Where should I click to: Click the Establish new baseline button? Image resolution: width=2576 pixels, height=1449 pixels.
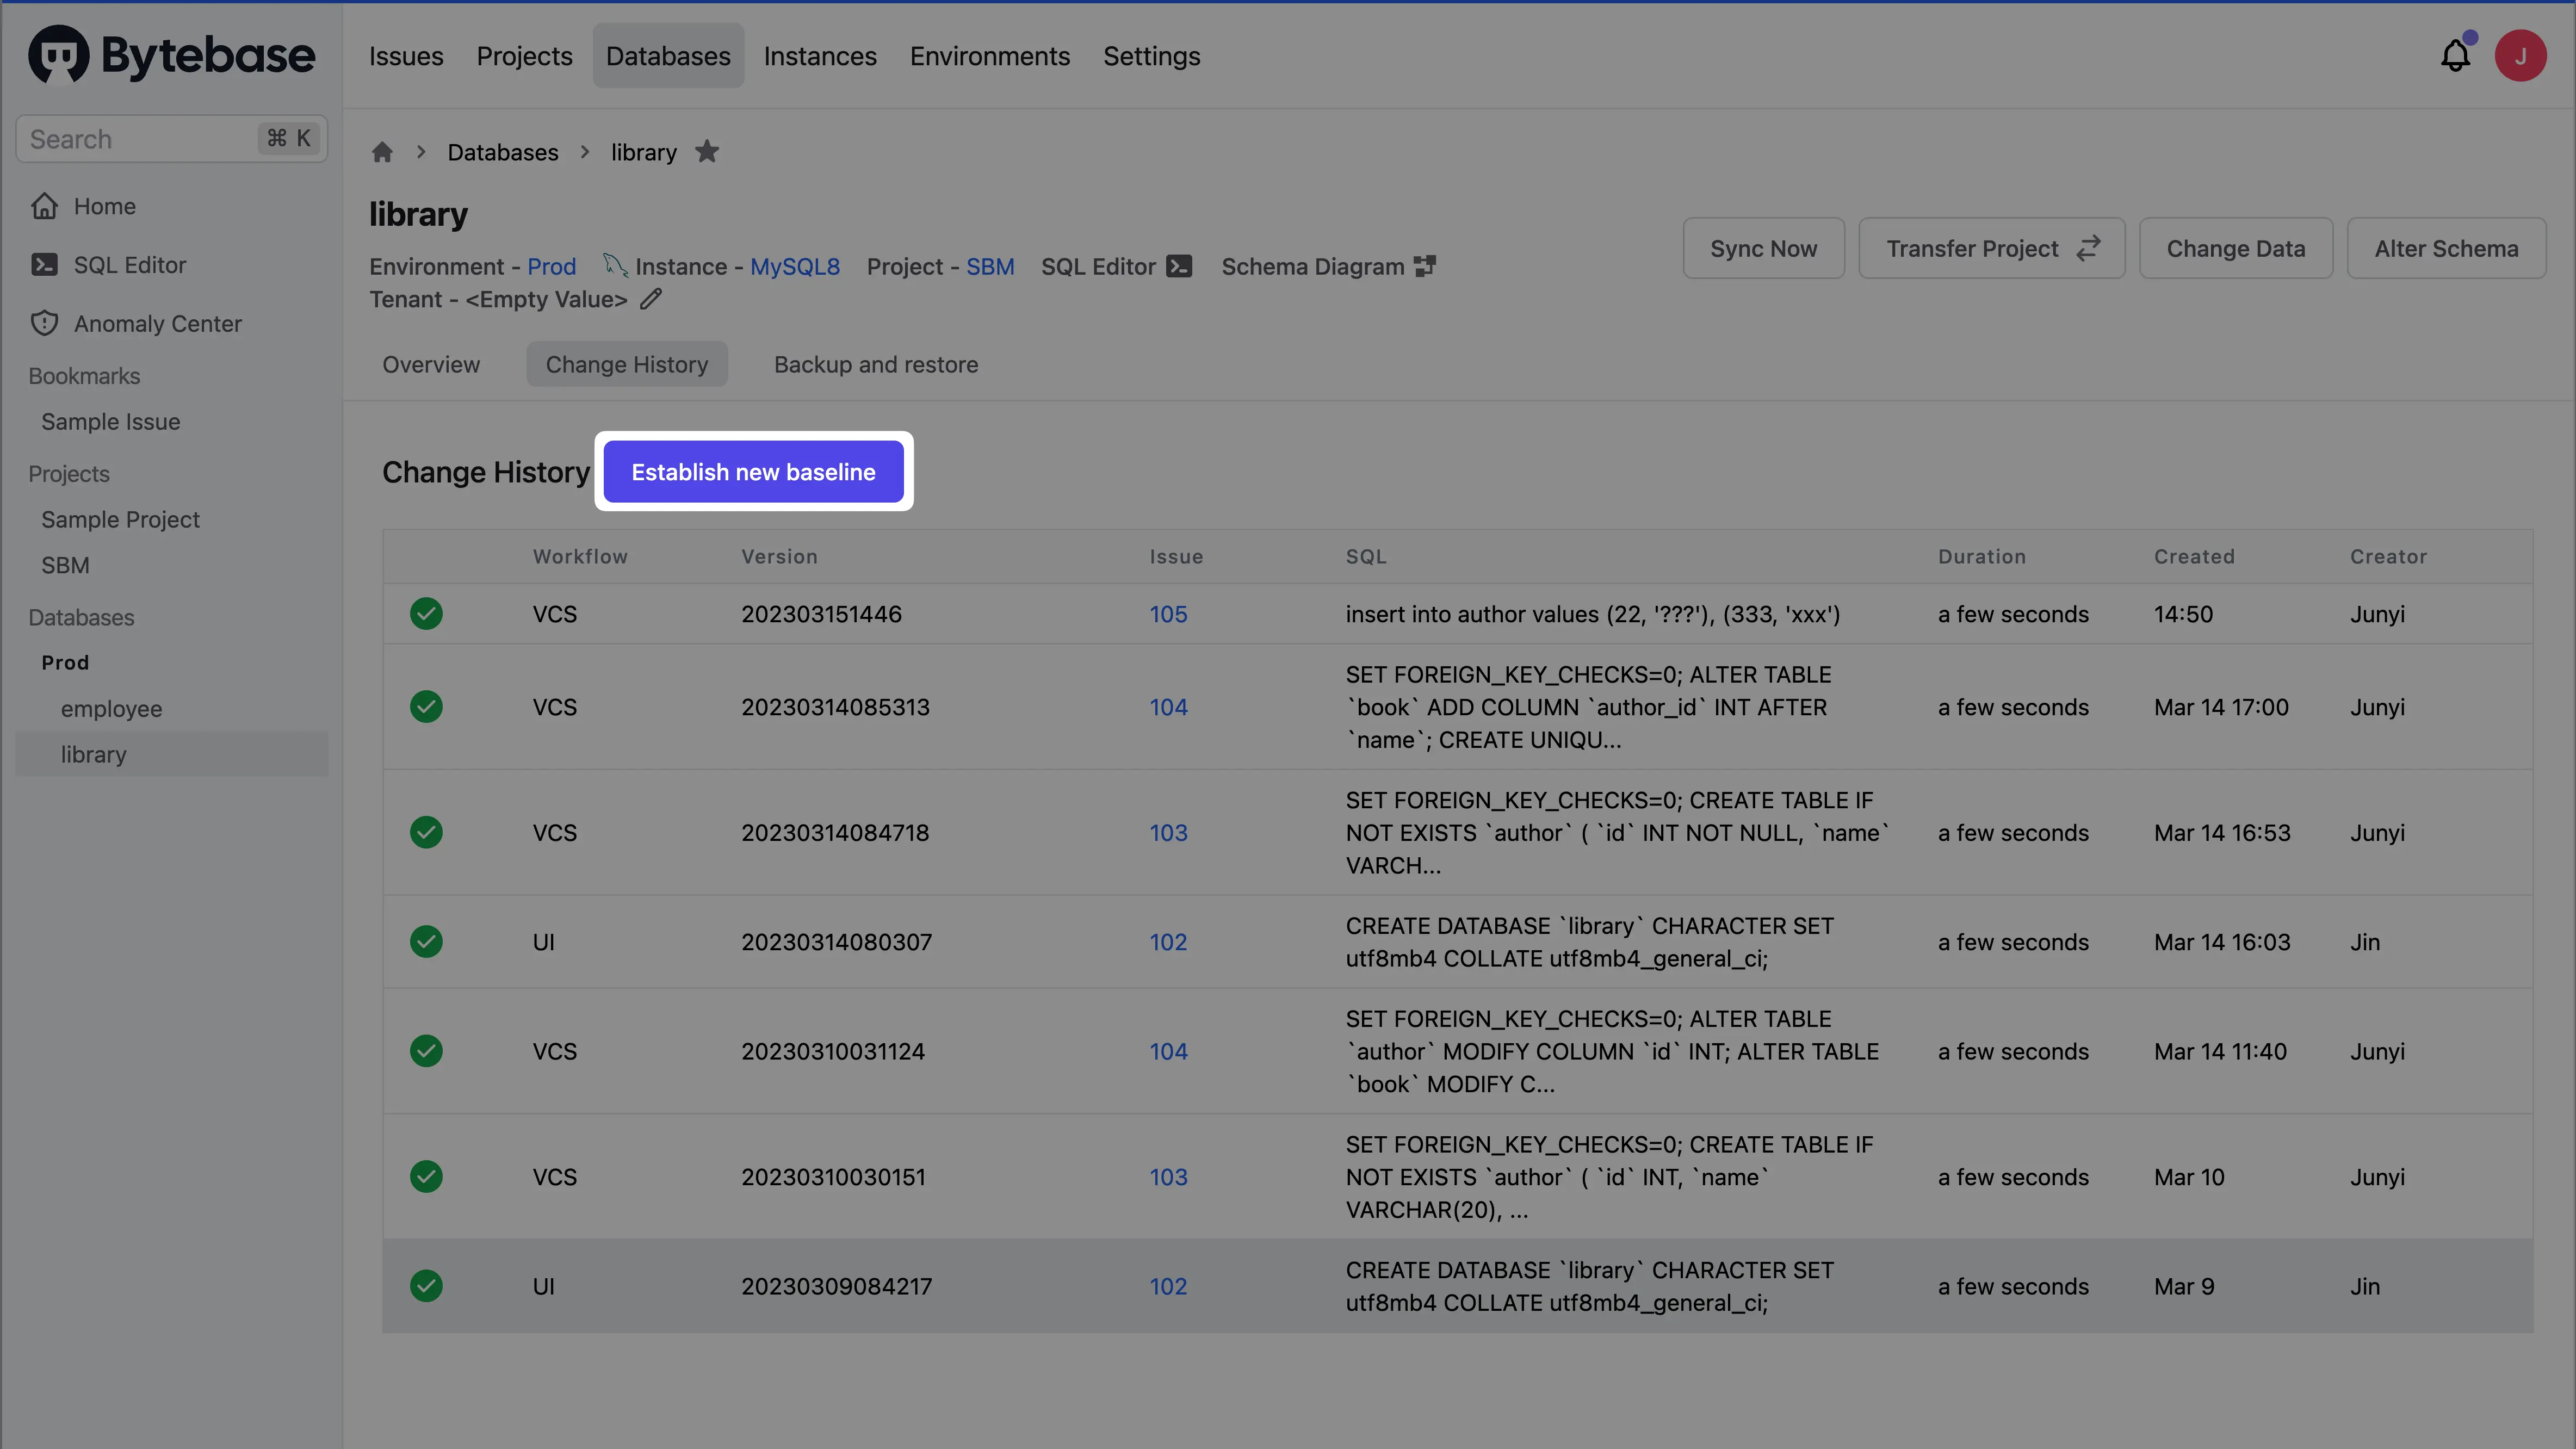[x=753, y=472]
